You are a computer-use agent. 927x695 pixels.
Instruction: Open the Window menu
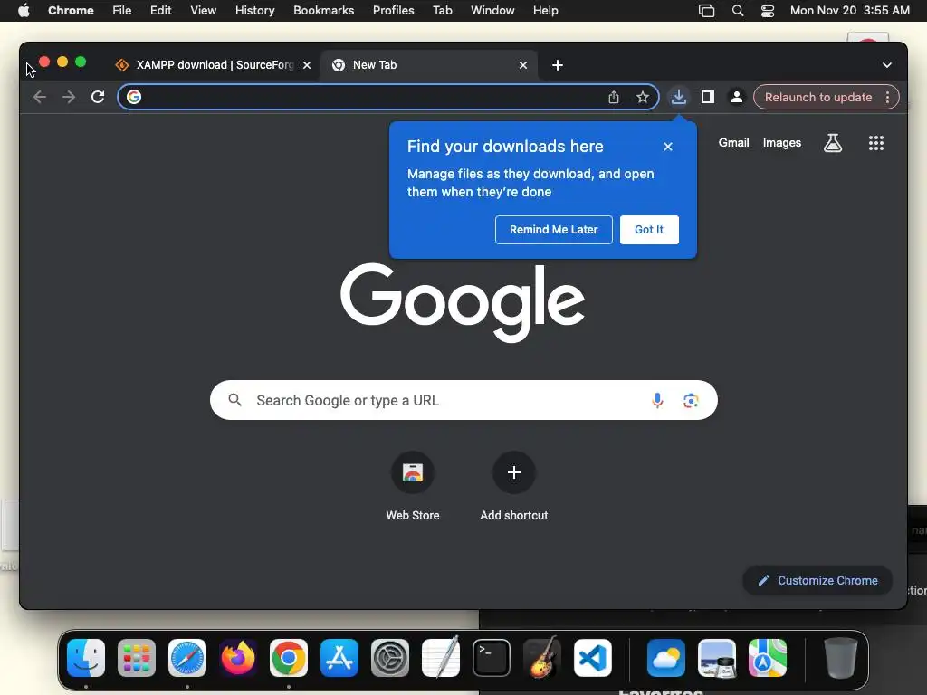point(492,11)
